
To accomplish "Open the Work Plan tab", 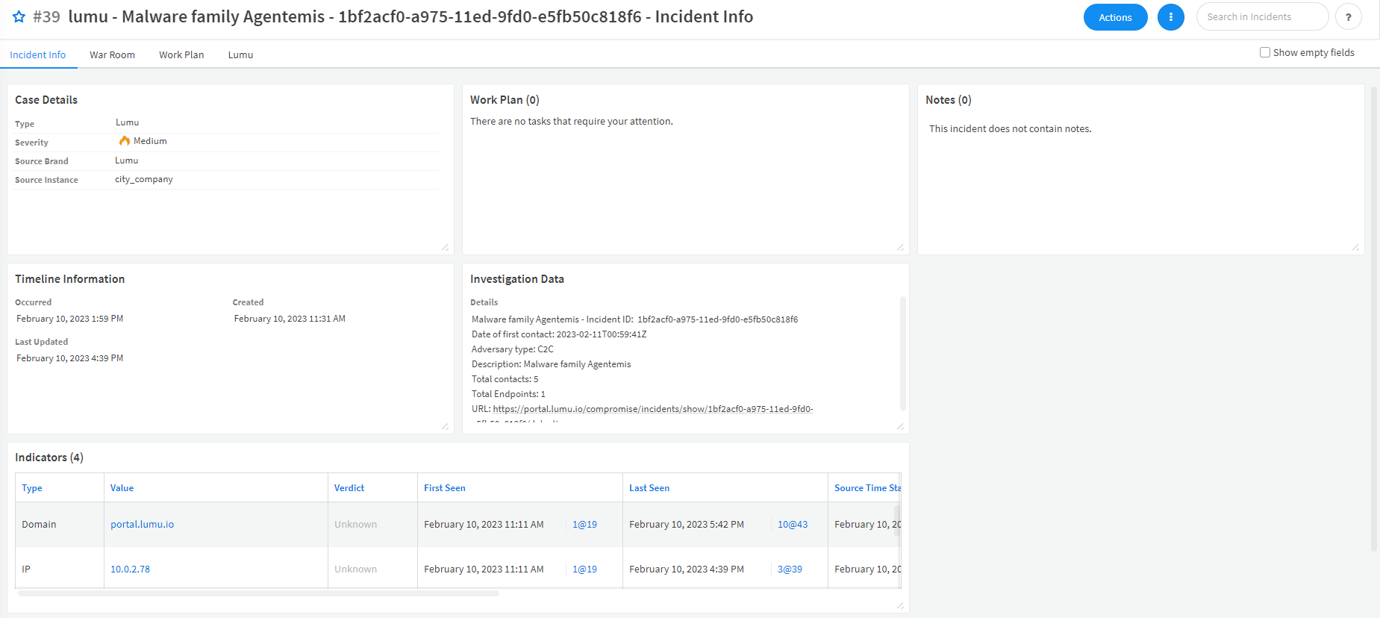I will 181,54.
